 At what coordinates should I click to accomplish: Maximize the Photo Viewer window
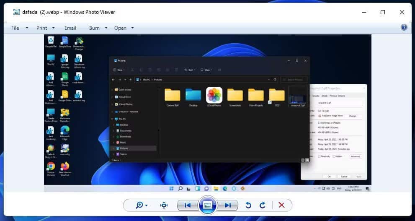[x=382, y=12]
